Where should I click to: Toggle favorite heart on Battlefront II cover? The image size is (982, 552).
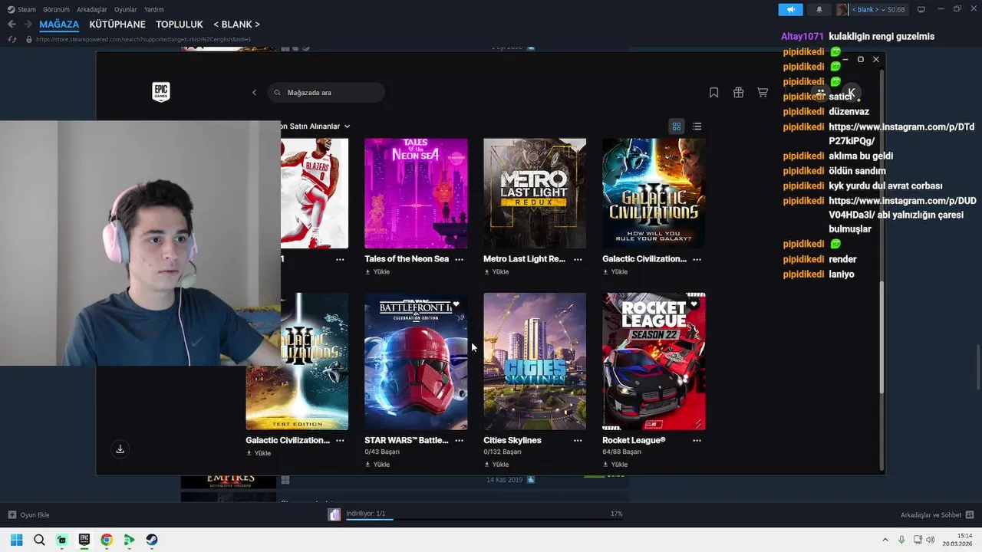point(456,304)
